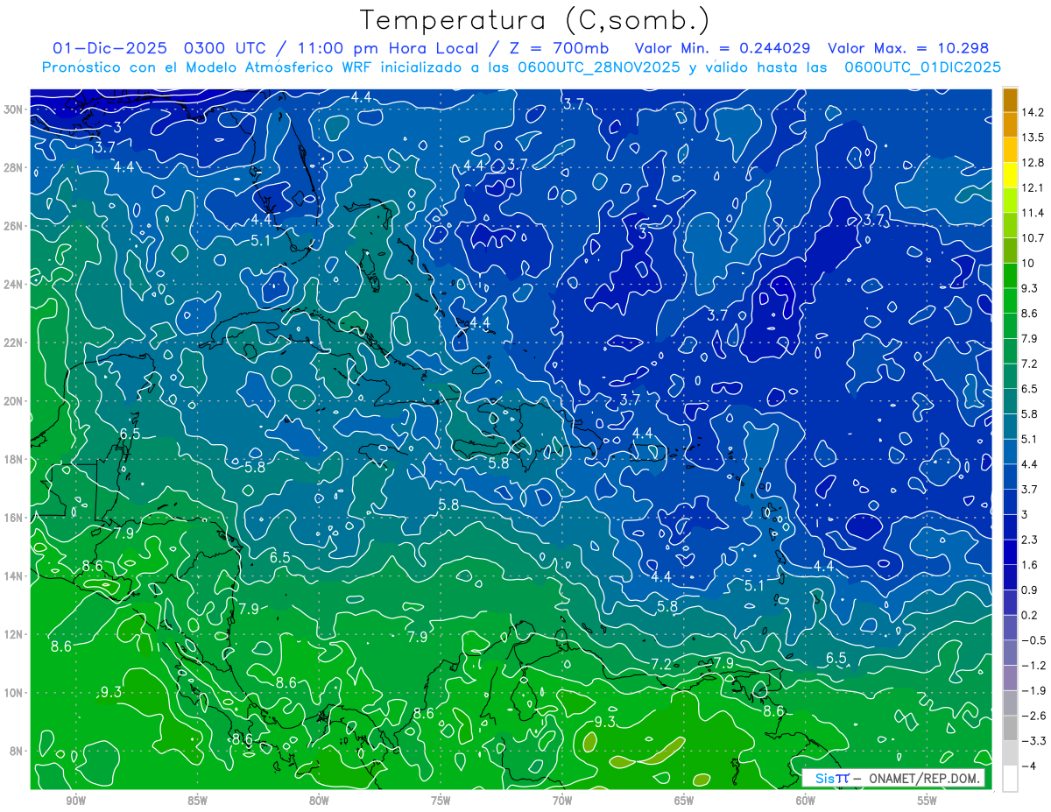Click the white swatch below -4
1051x812 pixels.
coord(1010,779)
